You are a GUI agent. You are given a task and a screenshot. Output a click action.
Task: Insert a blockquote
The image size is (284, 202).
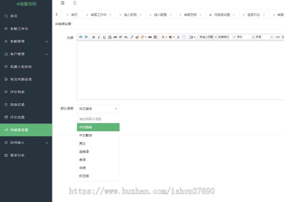point(150,37)
